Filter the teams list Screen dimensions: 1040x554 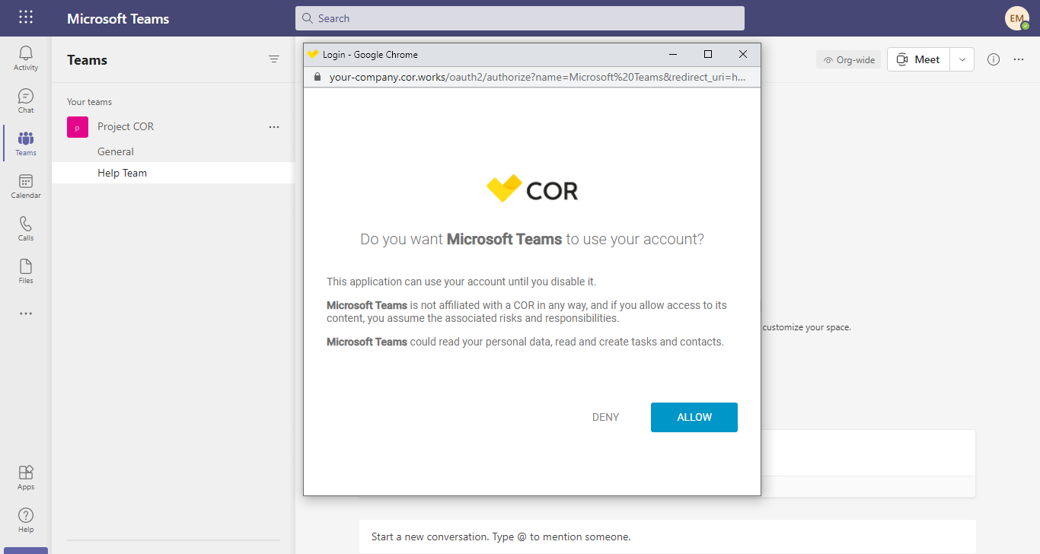pyautogui.click(x=274, y=59)
